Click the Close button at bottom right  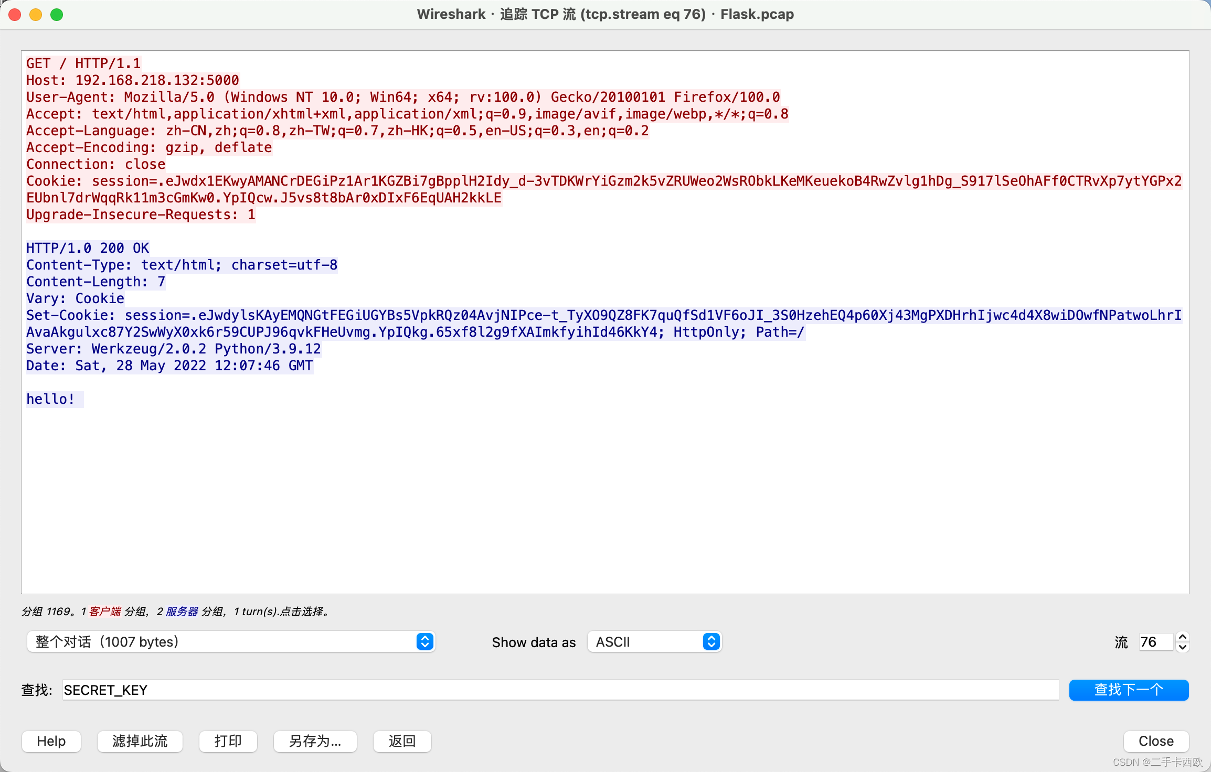point(1156,741)
